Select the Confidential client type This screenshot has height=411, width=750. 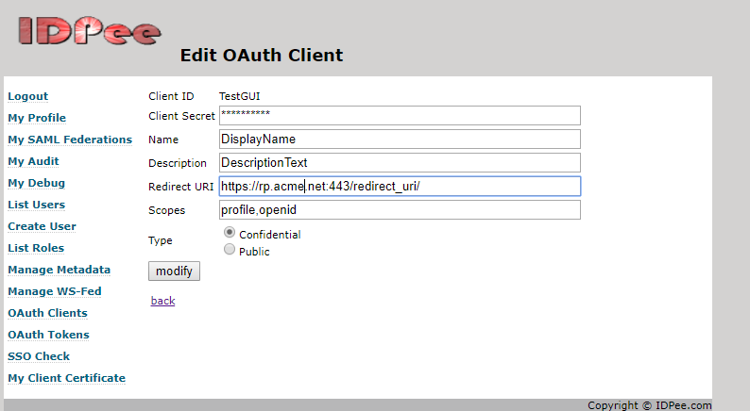pyautogui.click(x=230, y=233)
